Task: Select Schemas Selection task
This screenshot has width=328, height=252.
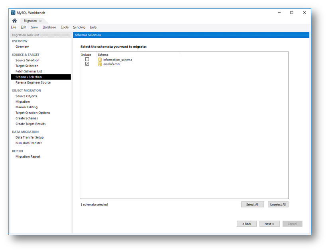Action: click(41, 77)
